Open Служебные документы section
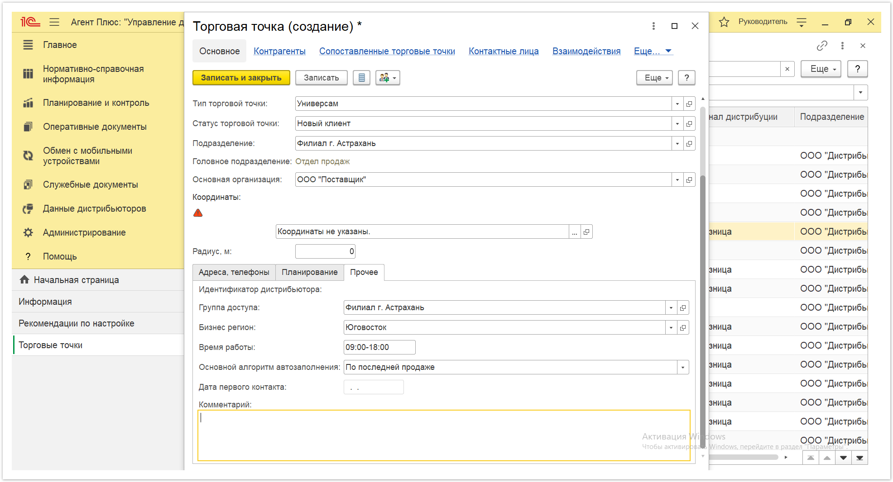 90,184
